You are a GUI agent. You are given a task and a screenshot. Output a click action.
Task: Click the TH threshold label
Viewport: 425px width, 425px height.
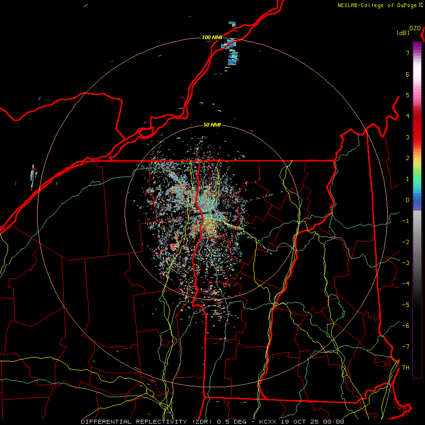click(x=406, y=368)
